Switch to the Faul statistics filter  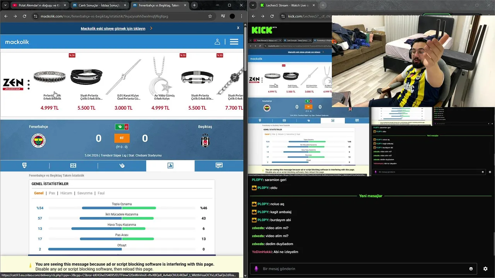point(101,193)
